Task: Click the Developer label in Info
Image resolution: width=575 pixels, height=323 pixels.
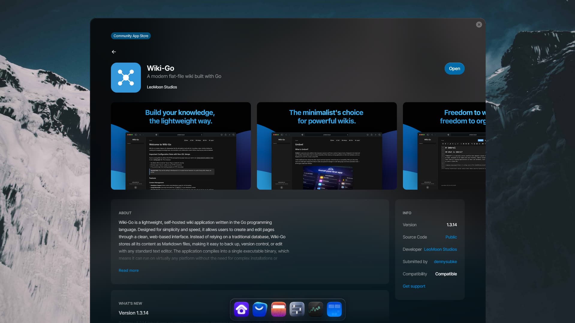Action: [412, 249]
